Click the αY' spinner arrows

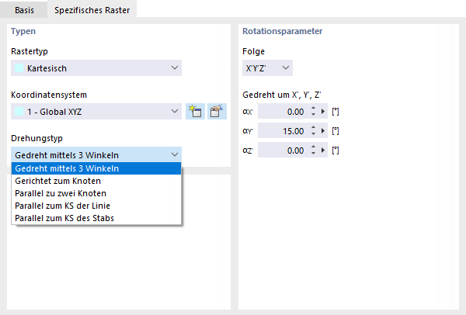pos(312,131)
